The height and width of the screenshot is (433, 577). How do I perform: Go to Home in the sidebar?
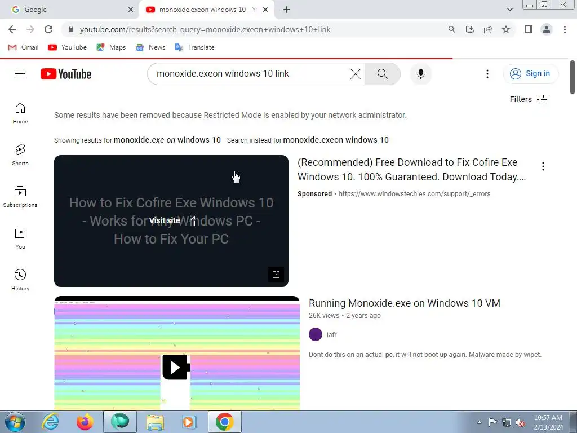[20, 113]
